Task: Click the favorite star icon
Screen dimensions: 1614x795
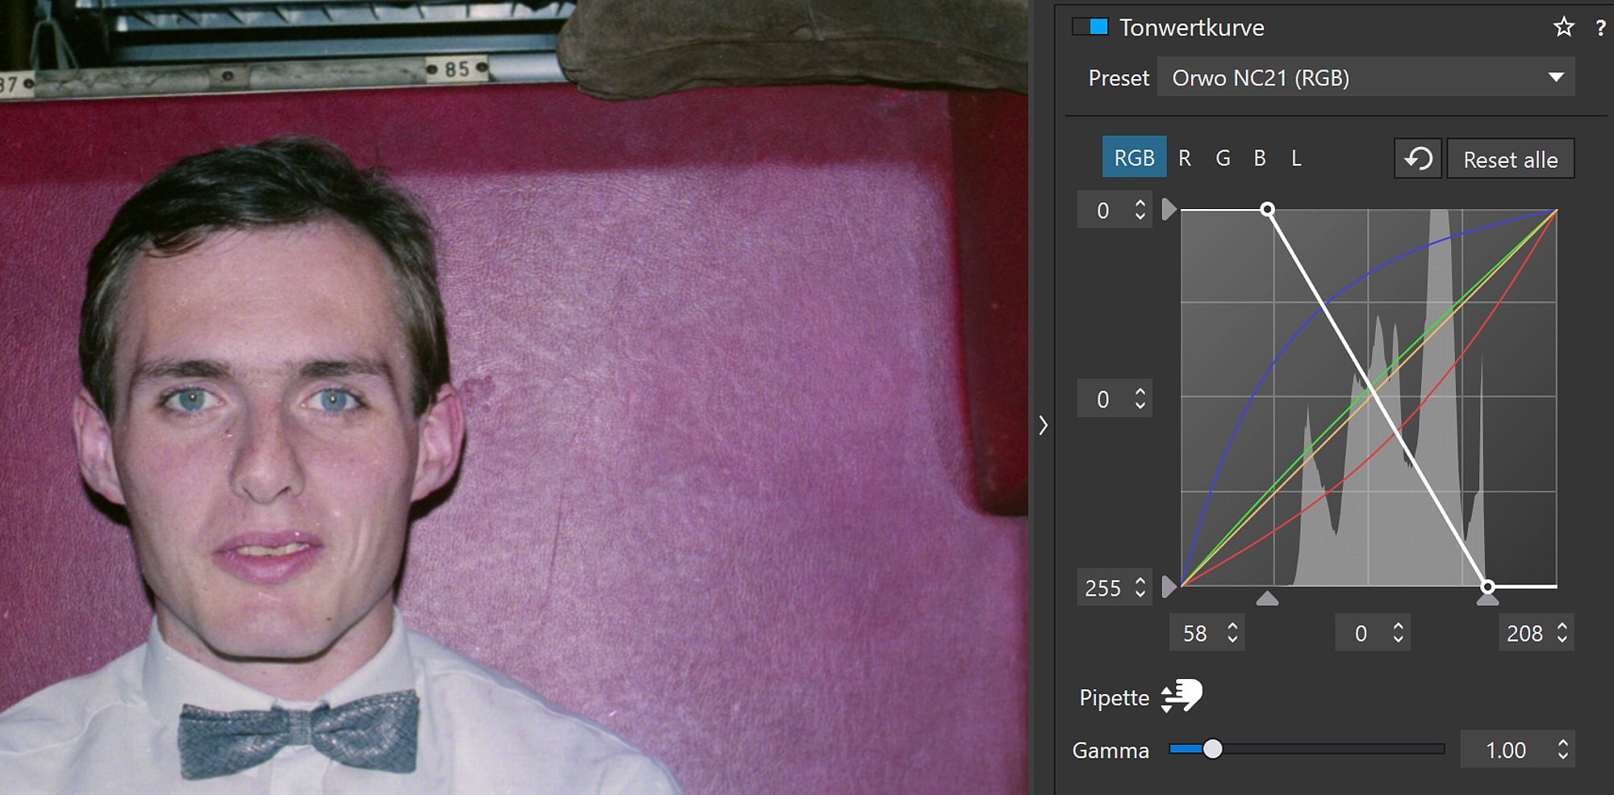Action: (1563, 27)
